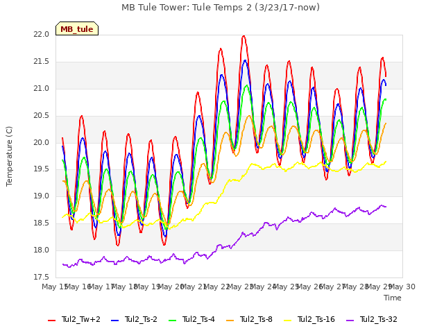444x333 pixels.
Task: Click the 21.0 y-axis tick label
Action: pyautogui.click(x=42, y=89)
